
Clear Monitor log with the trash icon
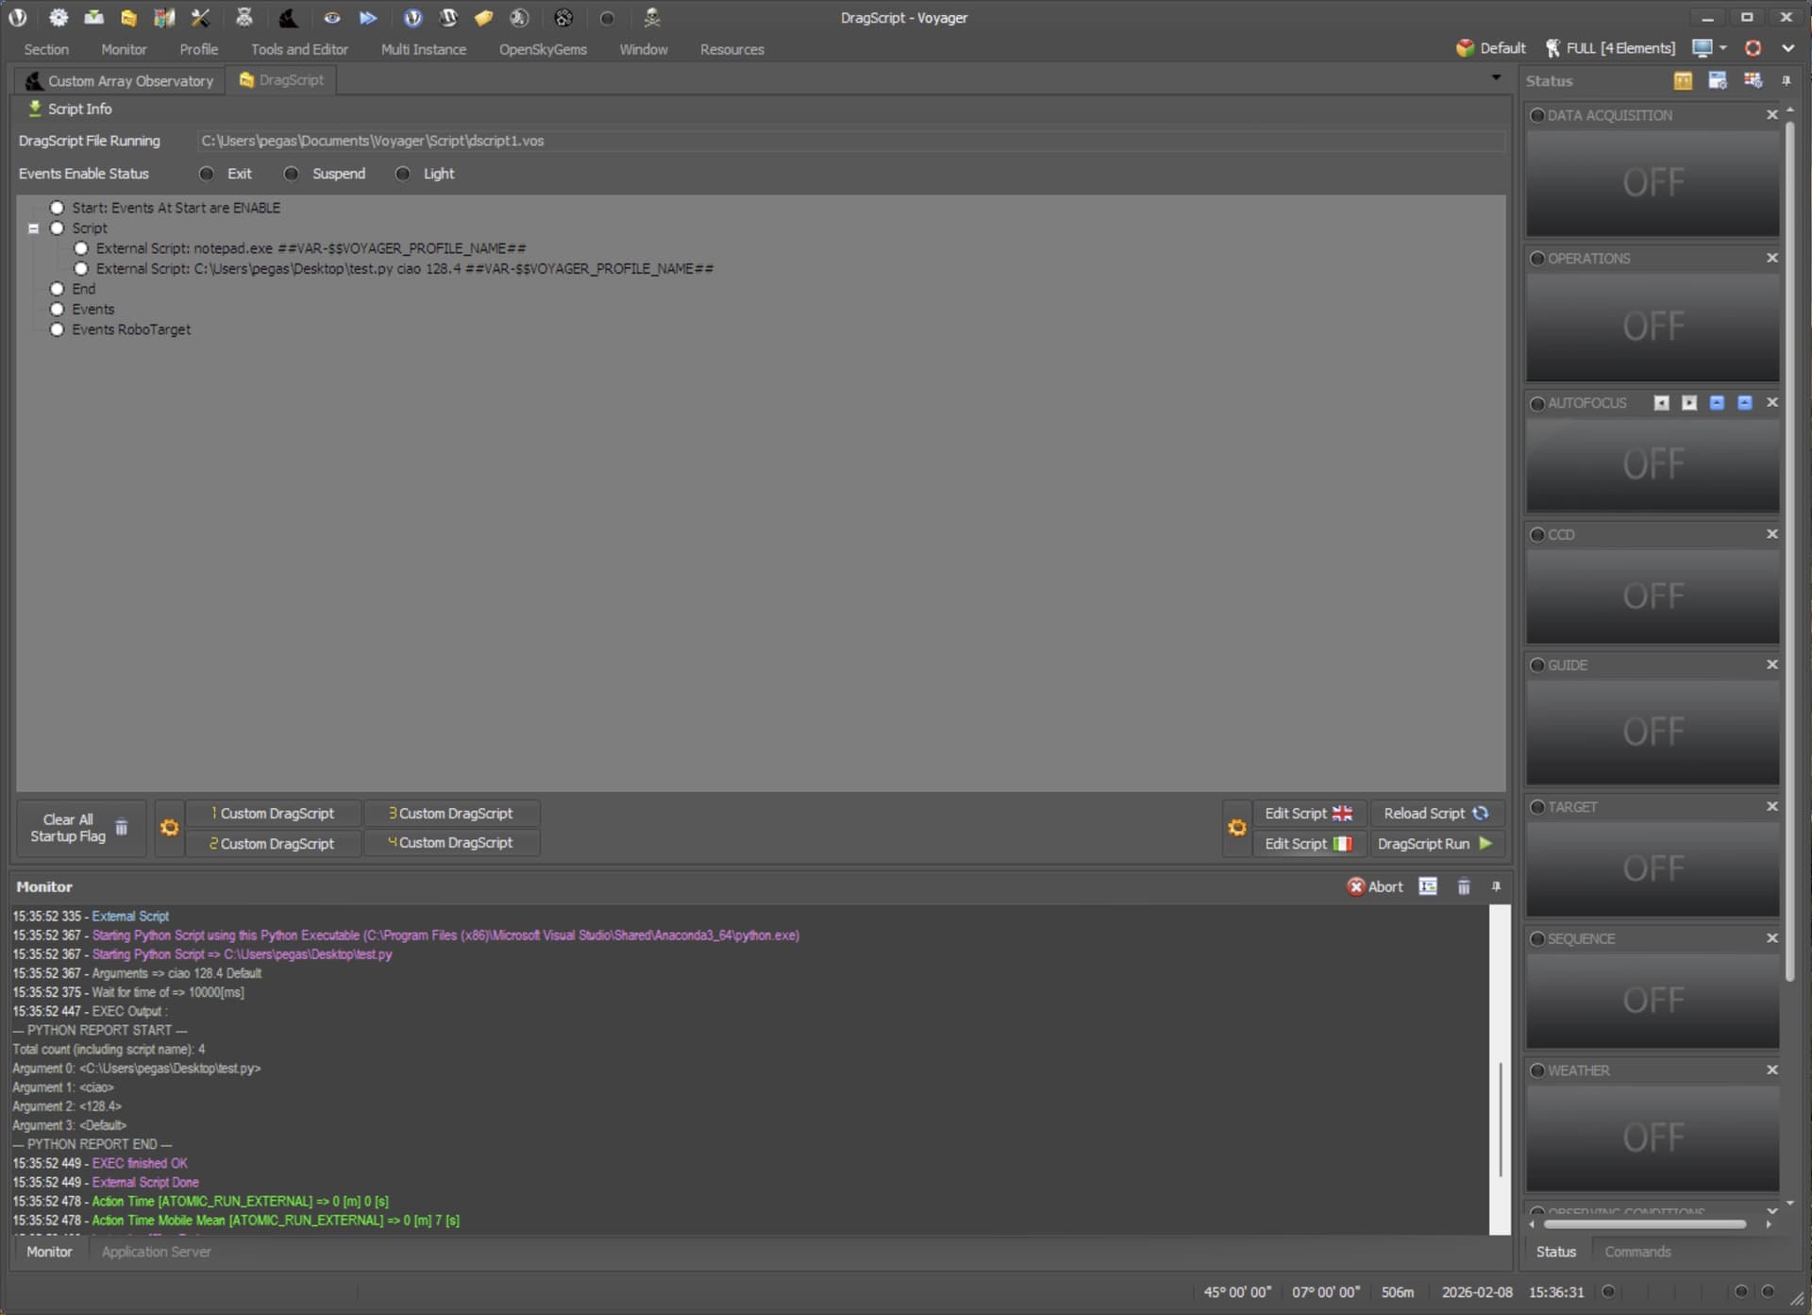point(1463,886)
